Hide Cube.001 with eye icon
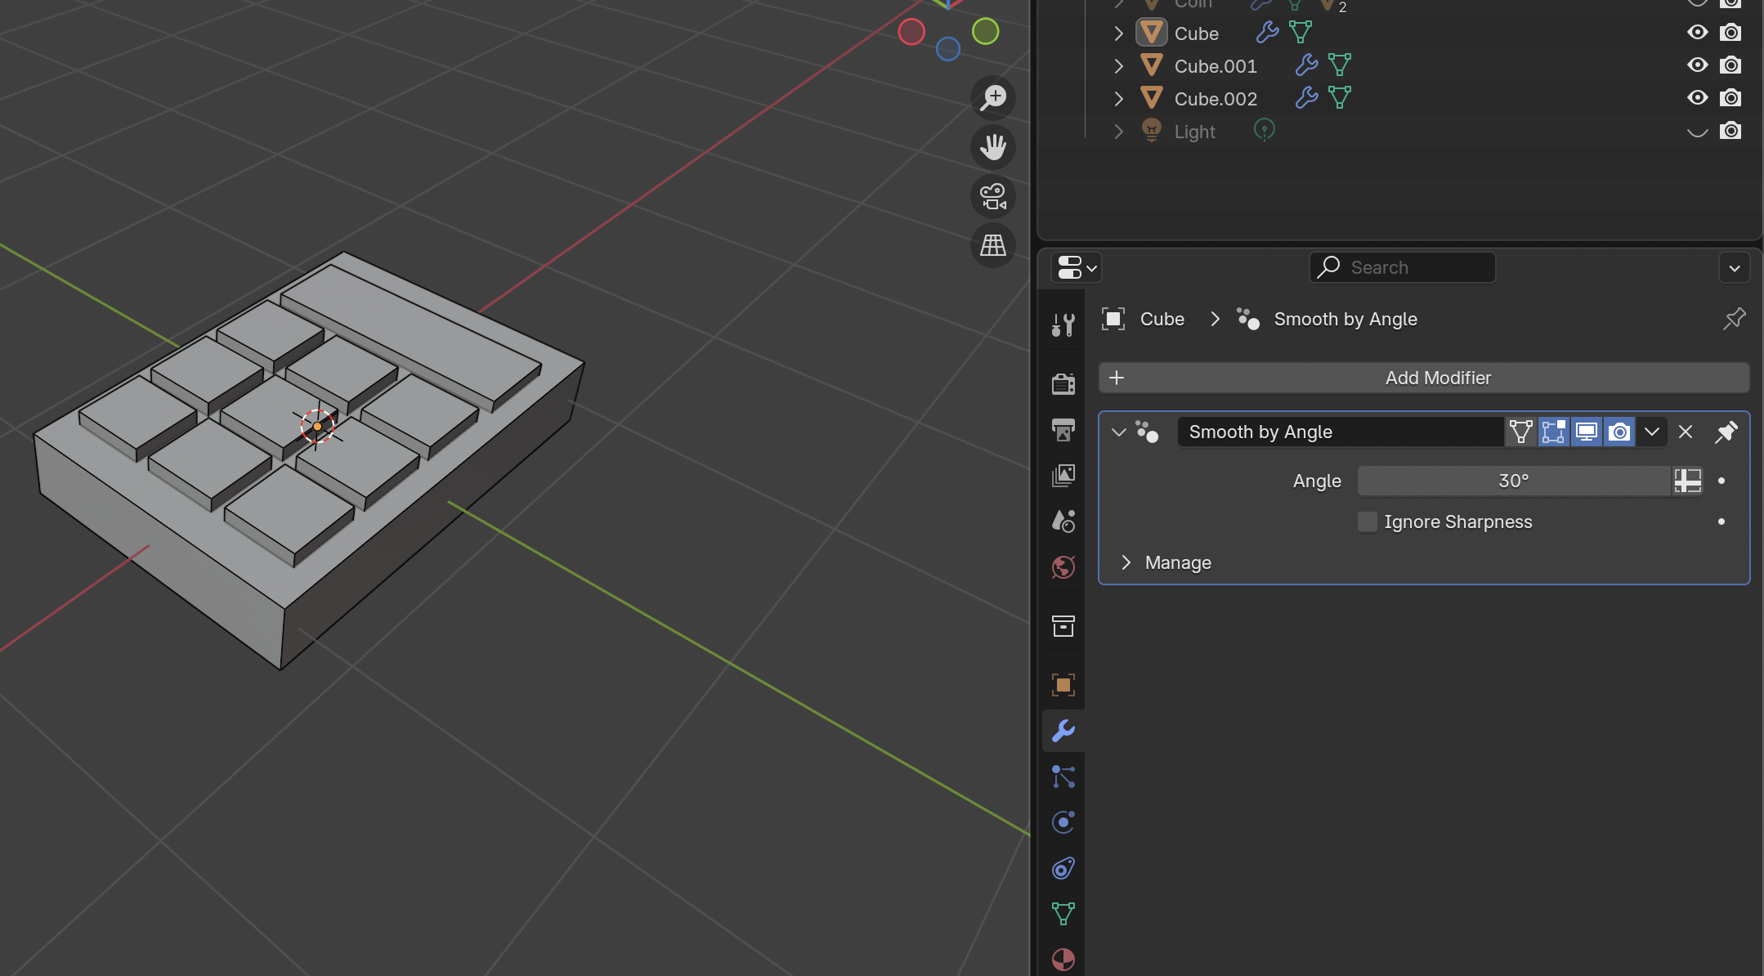This screenshot has width=1764, height=976. coord(1697,65)
